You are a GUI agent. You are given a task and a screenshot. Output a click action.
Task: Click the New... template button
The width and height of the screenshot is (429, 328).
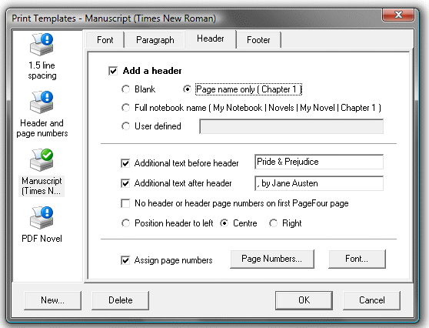(x=52, y=300)
